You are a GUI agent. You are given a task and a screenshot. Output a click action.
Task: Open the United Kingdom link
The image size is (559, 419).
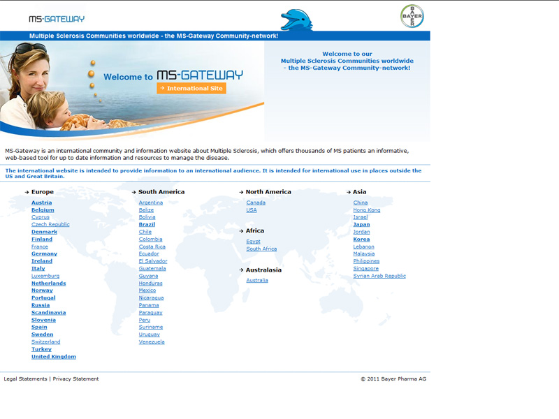(x=54, y=357)
